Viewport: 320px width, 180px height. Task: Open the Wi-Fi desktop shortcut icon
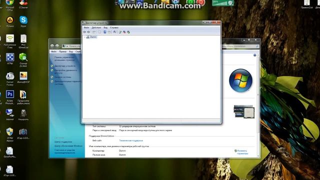(10, 41)
